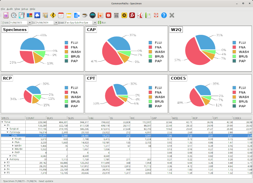Click the blue question mark help icon
253x183 pixels.
pos(164,15)
